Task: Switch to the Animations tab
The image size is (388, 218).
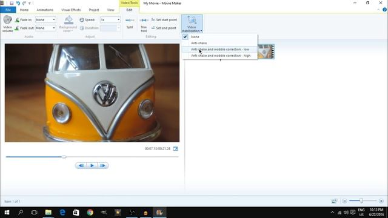Action: pyautogui.click(x=45, y=10)
